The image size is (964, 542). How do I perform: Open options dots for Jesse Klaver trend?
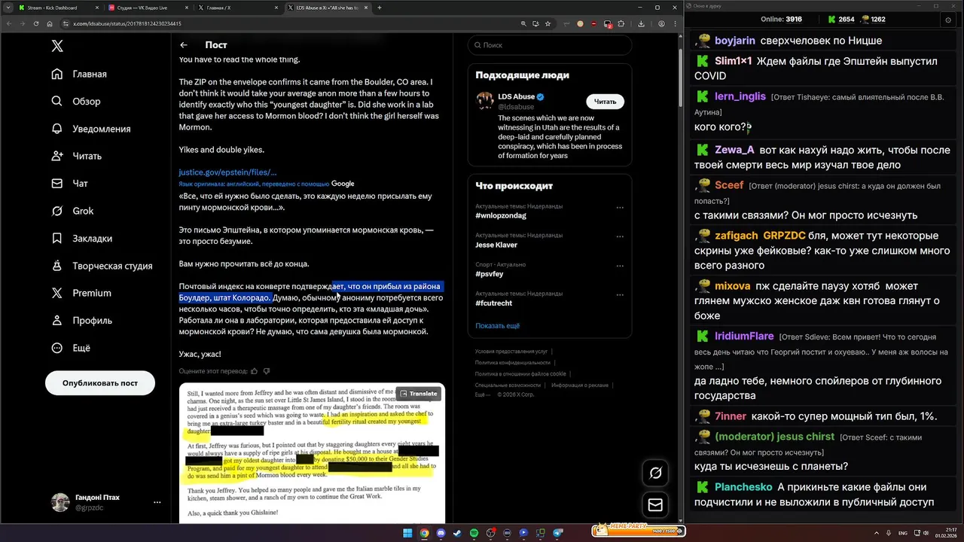pyautogui.click(x=620, y=236)
